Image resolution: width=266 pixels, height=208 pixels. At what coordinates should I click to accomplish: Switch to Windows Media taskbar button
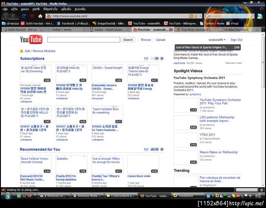tap(87, 196)
